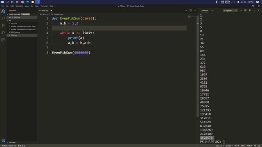This screenshot has width=262, height=147.
Task: Open the Extensions view
Action: click(3, 40)
